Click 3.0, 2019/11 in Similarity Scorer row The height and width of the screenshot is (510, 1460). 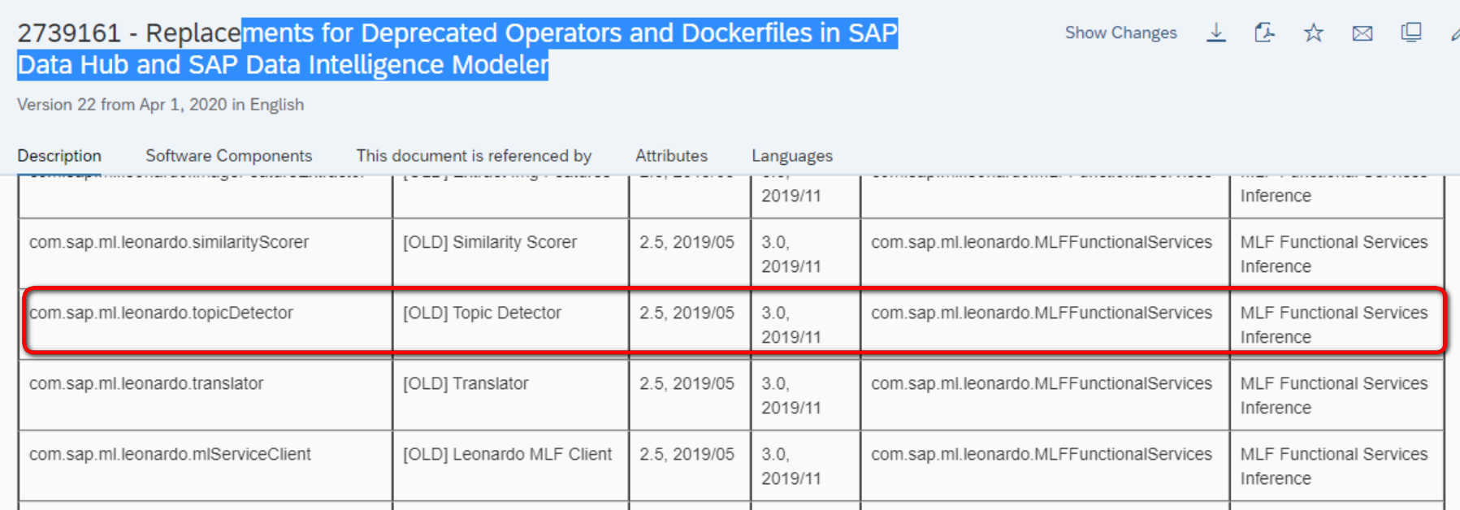(805, 253)
